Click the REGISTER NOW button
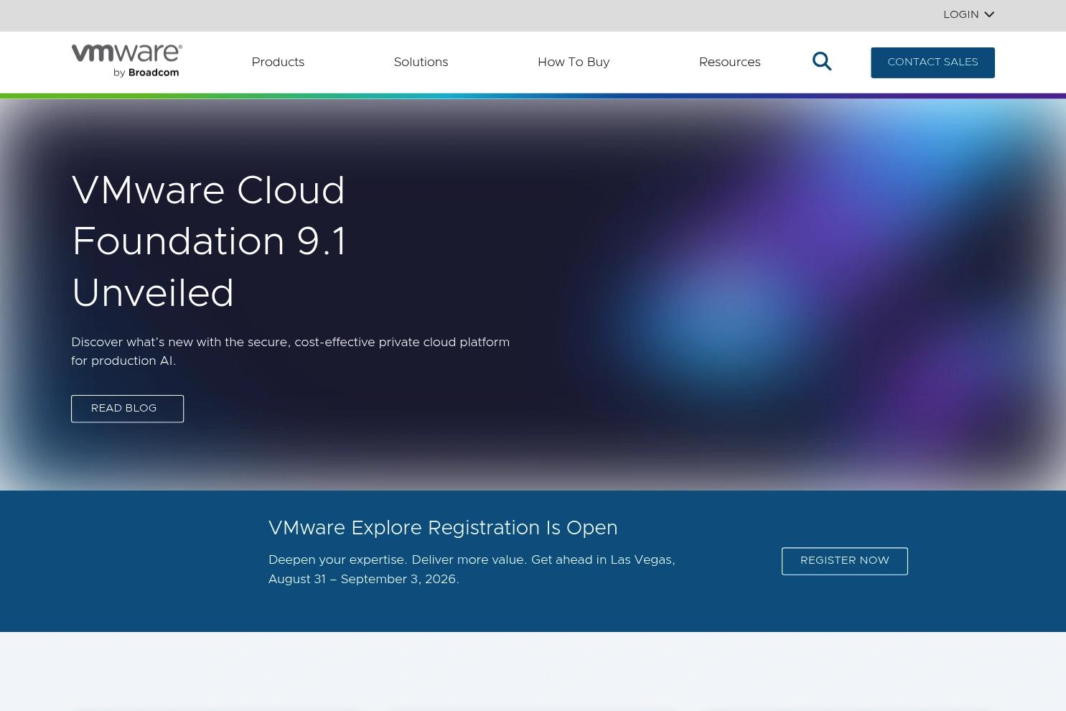 click(x=844, y=561)
